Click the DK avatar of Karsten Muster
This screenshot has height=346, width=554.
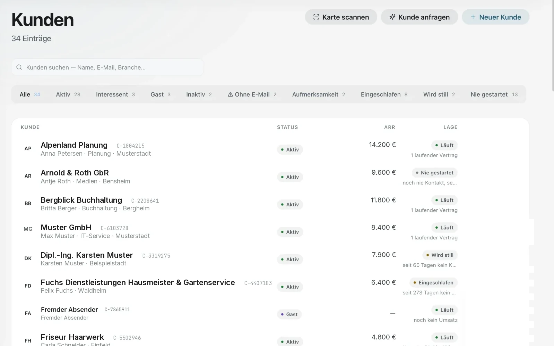28,258
